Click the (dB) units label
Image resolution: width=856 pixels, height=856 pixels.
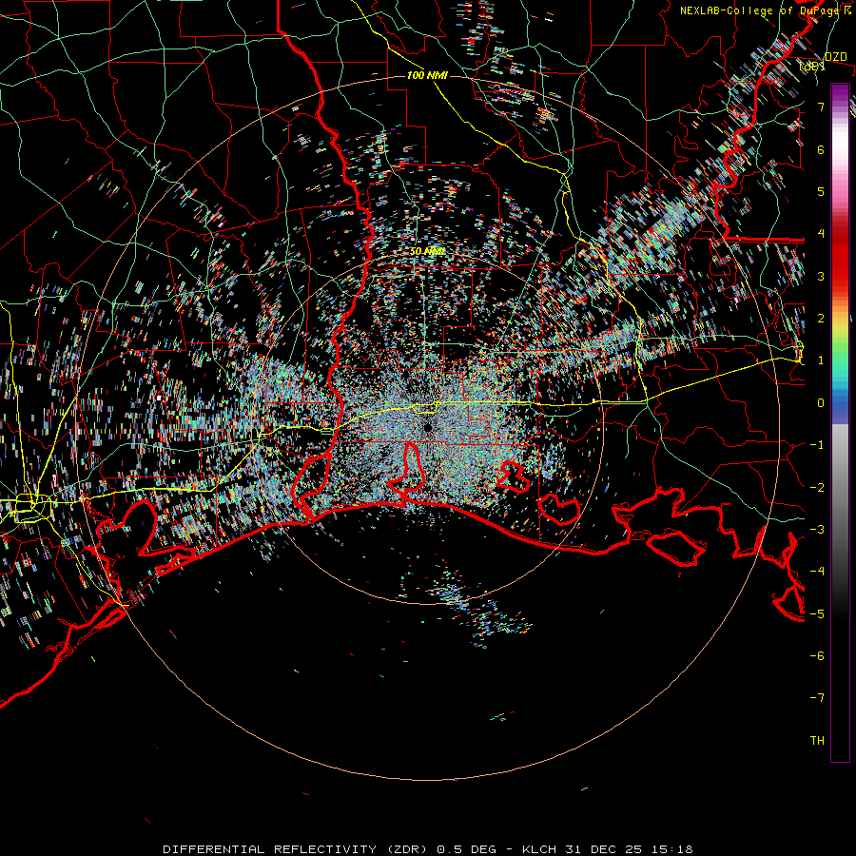812,66
